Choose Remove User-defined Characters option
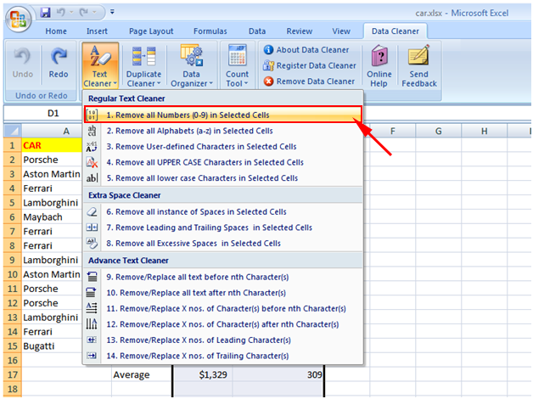The height and width of the screenshot is (399, 533). (223, 147)
